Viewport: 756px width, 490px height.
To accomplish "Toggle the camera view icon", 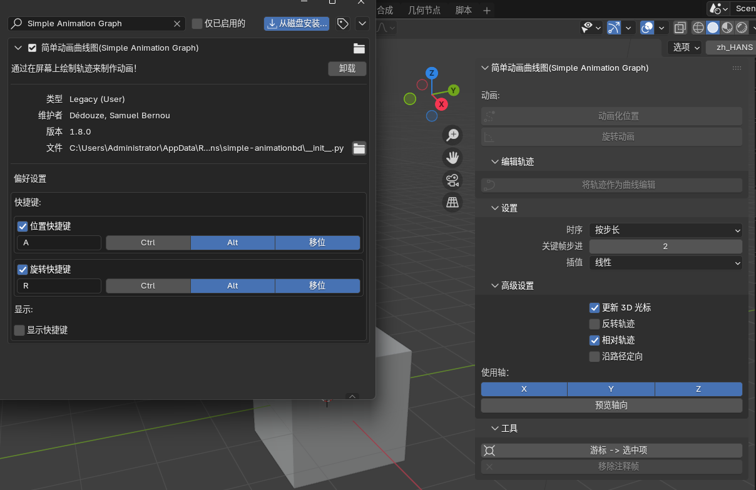I will pyautogui.click(x=452, y=180).
